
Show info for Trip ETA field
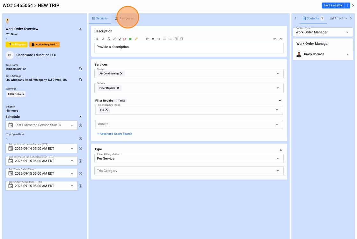[x=80, y=149]
